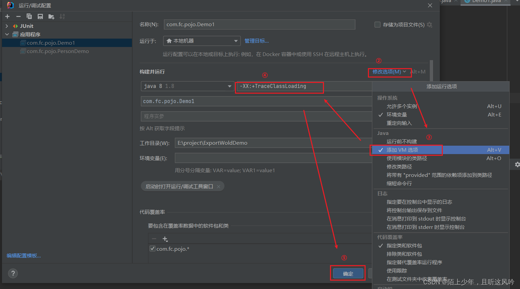Toggle com.fc.pojo.* coverage checkbox
Image resolution: width=520 pixels, height=289 pixels.
coord(152,249)
